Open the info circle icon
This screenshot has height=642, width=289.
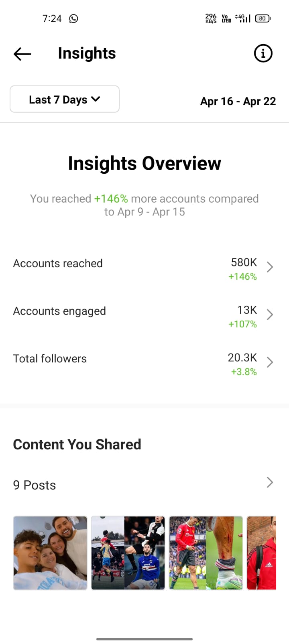pos(263,53)
